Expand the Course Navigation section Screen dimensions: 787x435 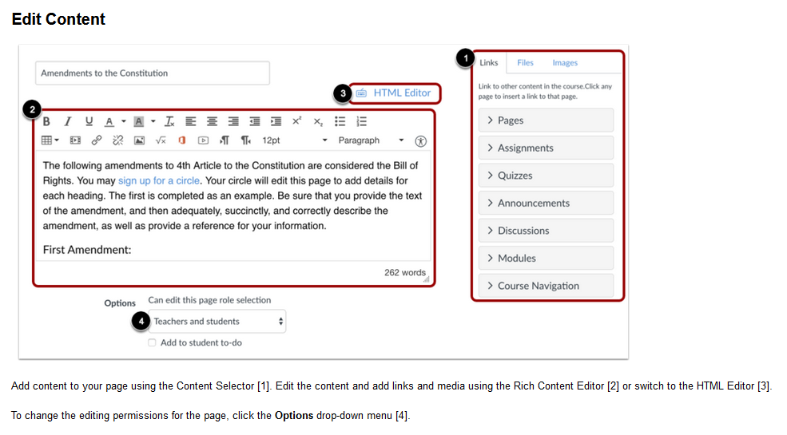pyautogui.click(x=546, y=286)
